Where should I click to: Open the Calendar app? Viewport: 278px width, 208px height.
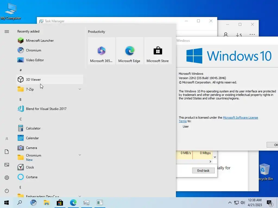tap(50, 138)
